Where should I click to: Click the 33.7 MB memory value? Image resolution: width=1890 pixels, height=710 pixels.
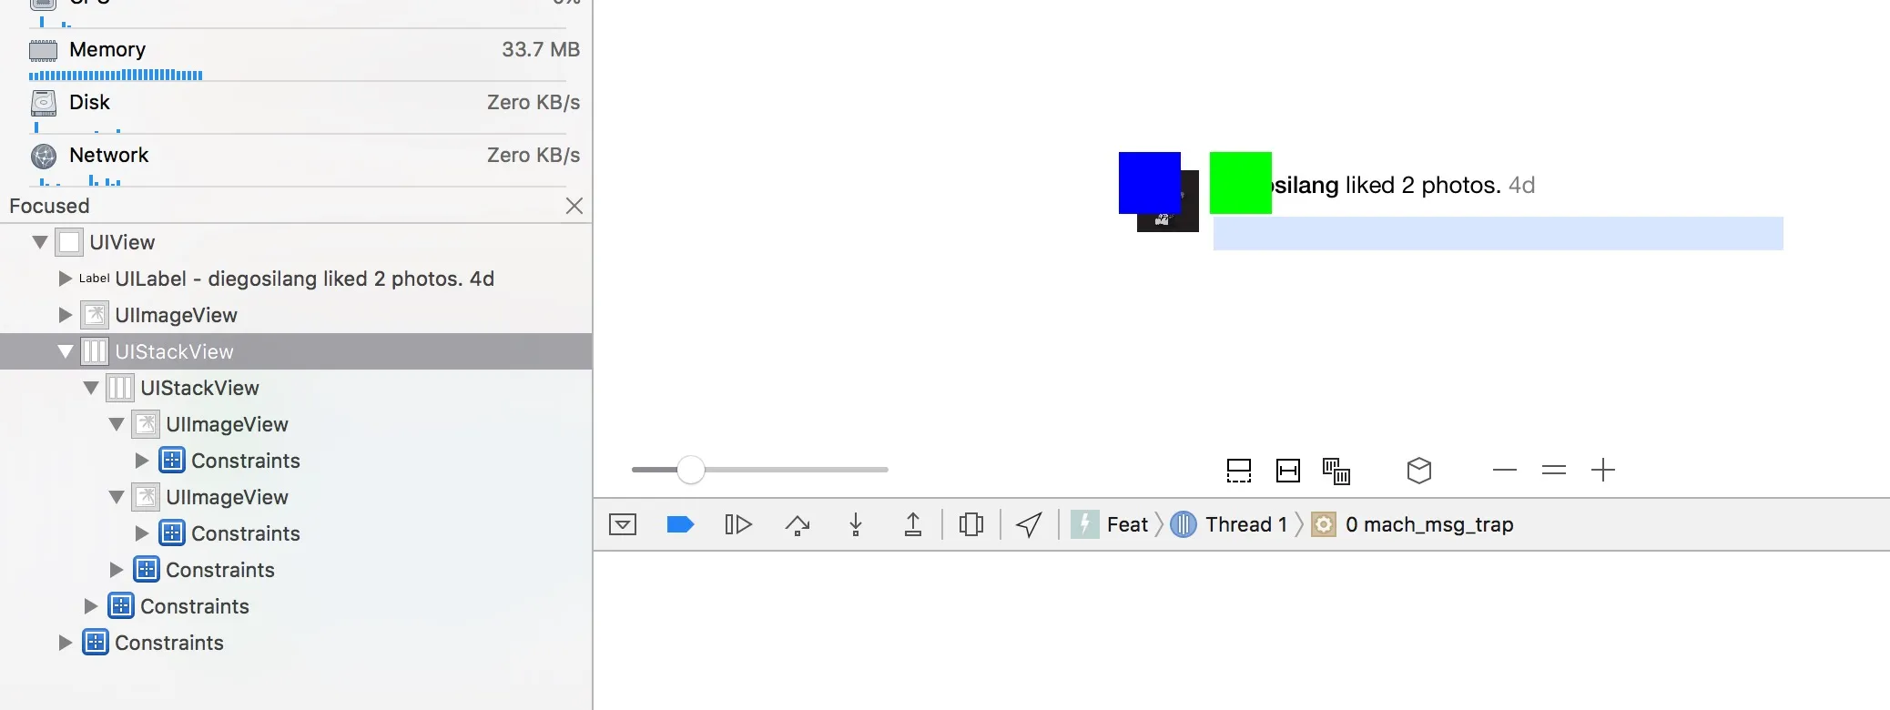click(x=541, y=50)
